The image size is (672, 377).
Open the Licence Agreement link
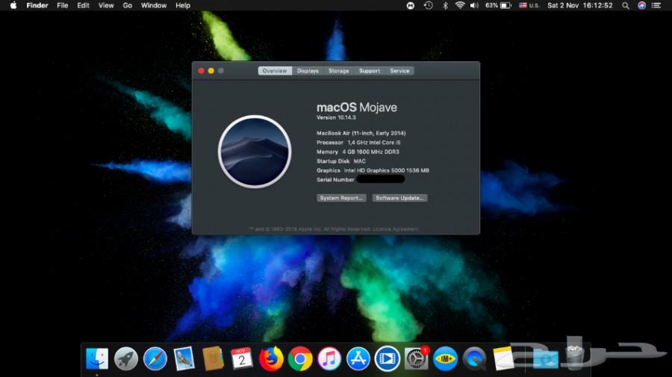click(x=395, y=229)
